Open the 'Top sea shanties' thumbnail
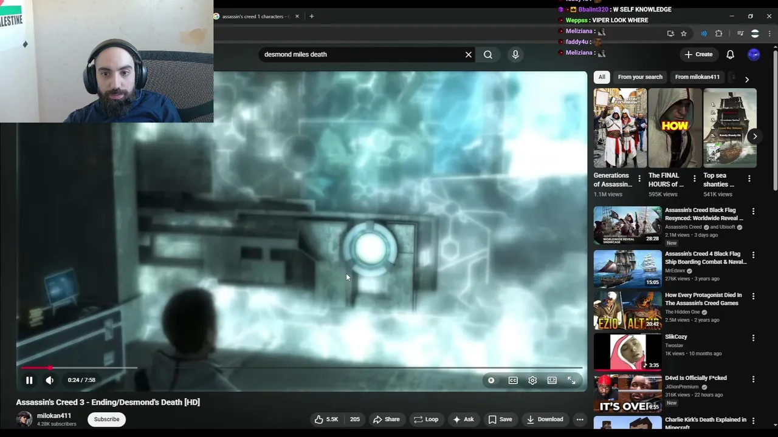Image resolution: width=778 pixels, height=437 pixels. [730, 128]
